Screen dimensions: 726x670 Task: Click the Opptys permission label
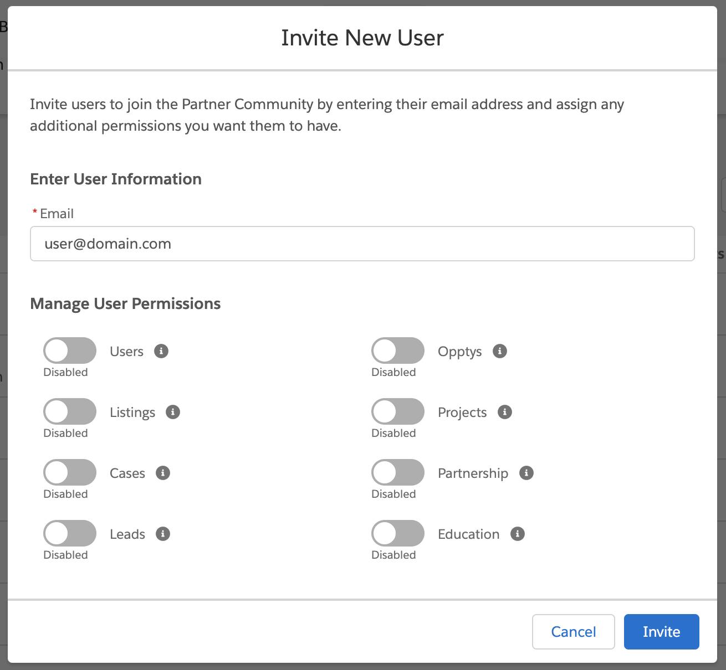point(460,352)
